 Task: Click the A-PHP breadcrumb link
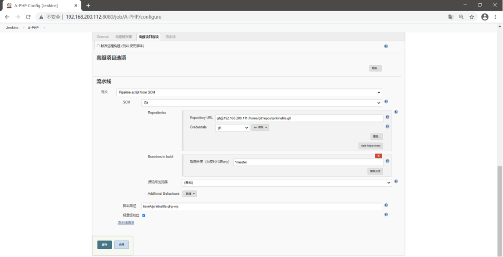click(x=33, y=28)
